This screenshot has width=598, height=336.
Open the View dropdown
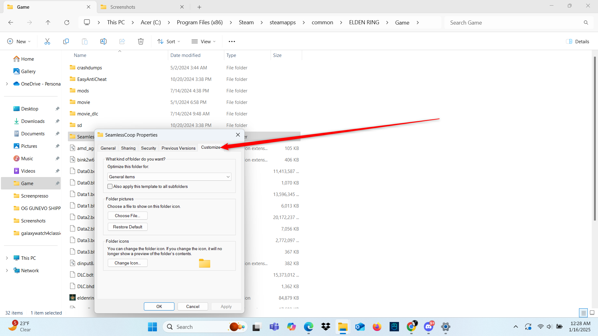tap(204, 41)
